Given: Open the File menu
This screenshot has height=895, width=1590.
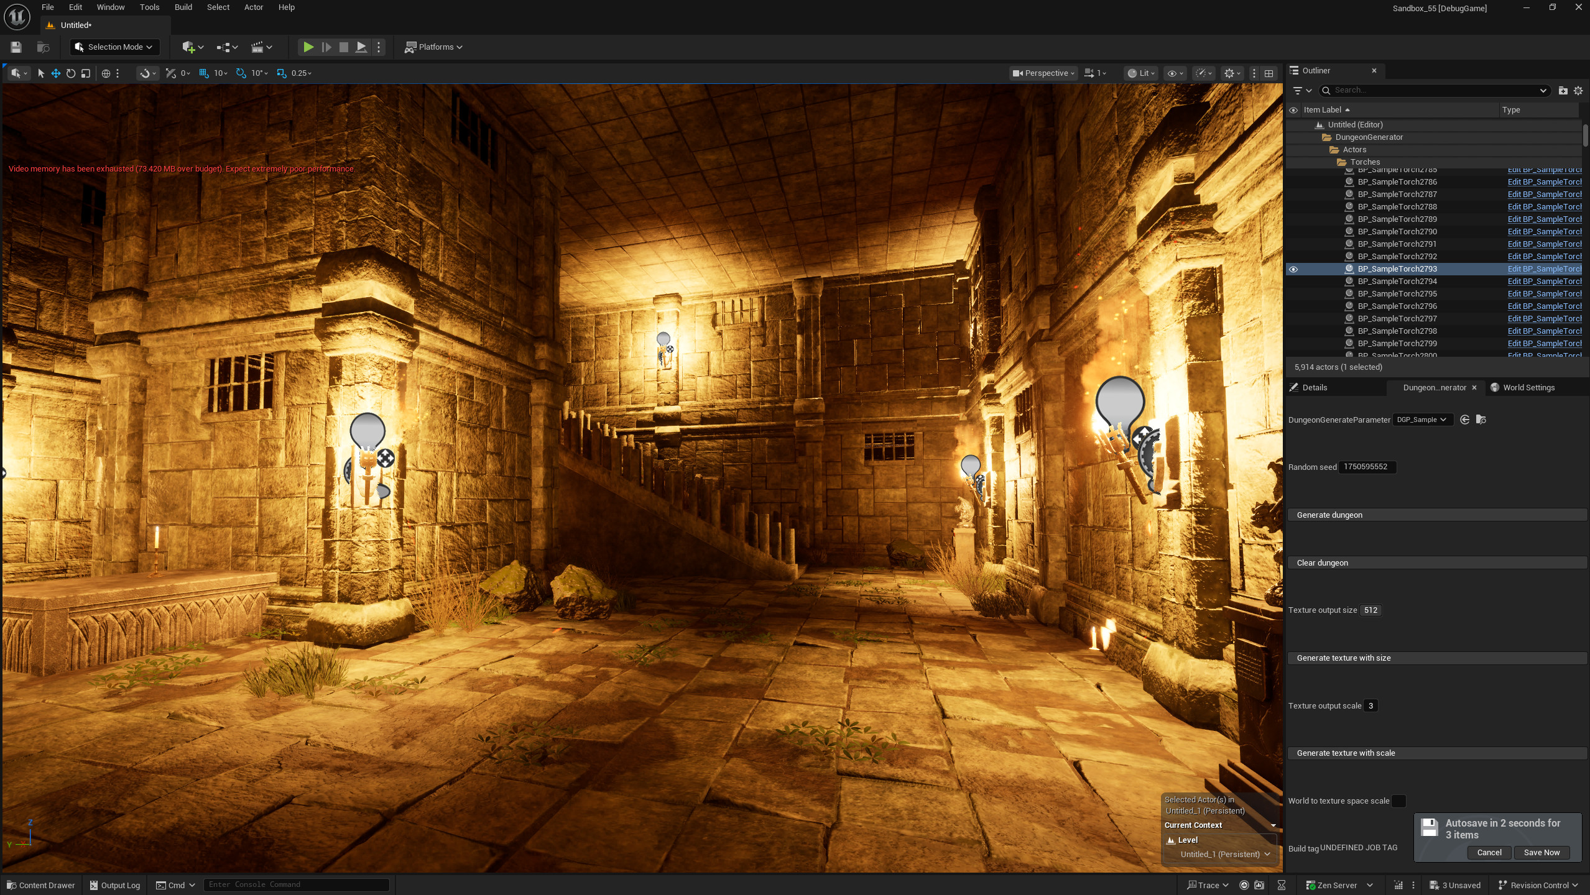Looking at the screenshot, I should click(x=48, y=7).
